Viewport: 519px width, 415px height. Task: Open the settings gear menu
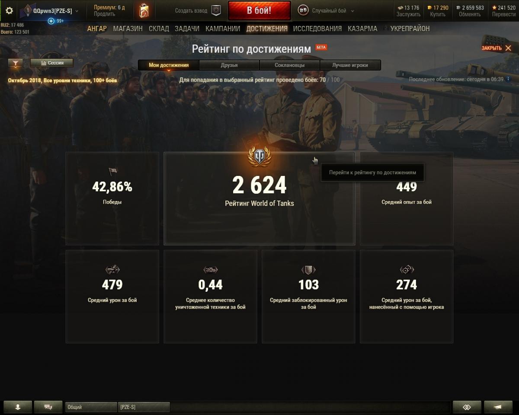9,11
